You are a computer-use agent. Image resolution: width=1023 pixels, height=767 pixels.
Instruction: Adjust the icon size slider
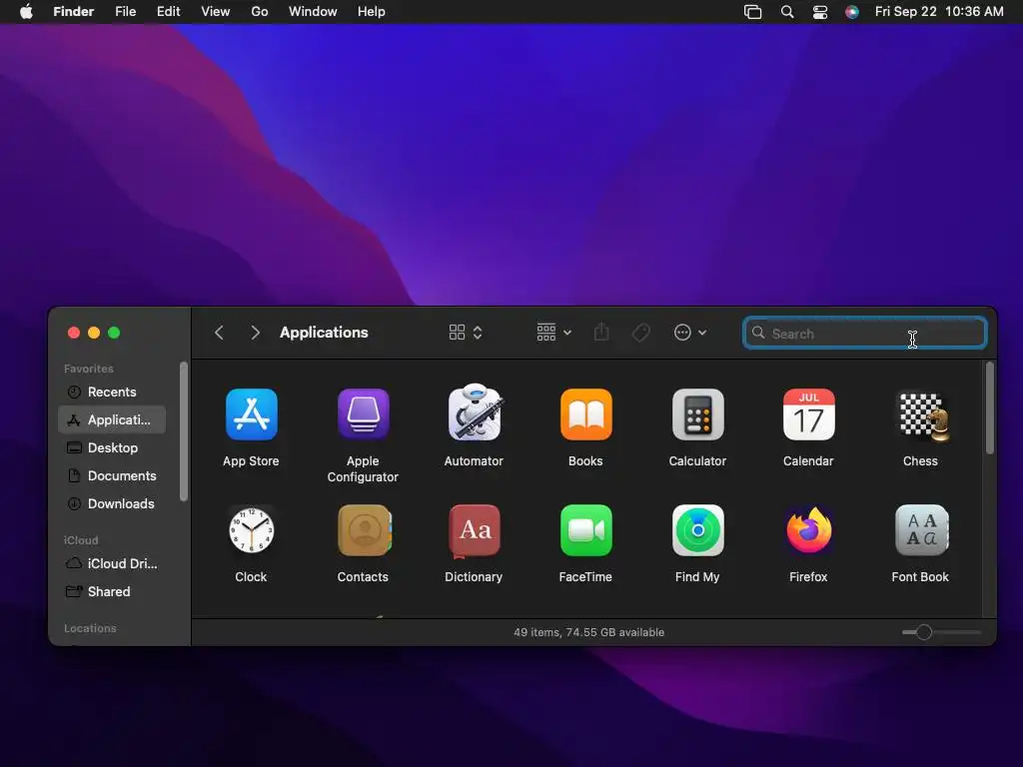tap(924, 632)
